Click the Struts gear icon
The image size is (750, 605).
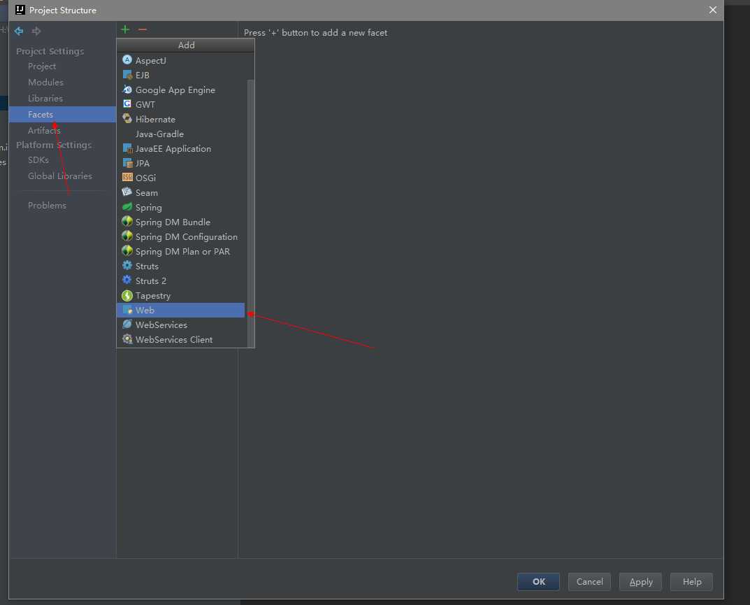[127, 266]
